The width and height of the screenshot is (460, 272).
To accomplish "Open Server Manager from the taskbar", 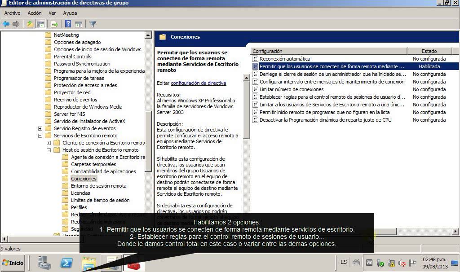I will pyautogui.click(x=44, y=263).
